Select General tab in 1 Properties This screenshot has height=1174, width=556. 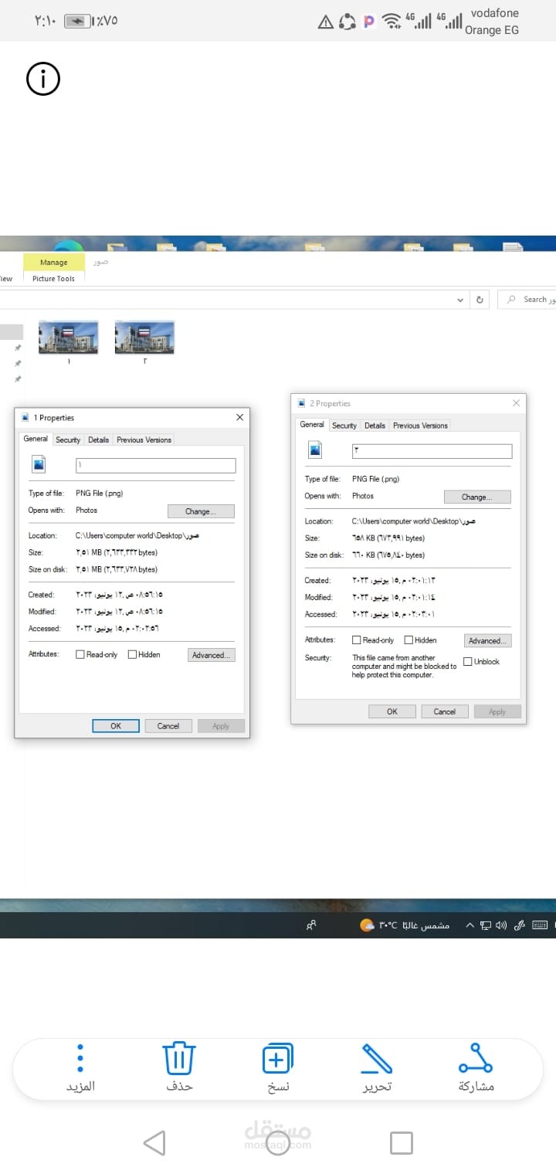pos(36,439)
